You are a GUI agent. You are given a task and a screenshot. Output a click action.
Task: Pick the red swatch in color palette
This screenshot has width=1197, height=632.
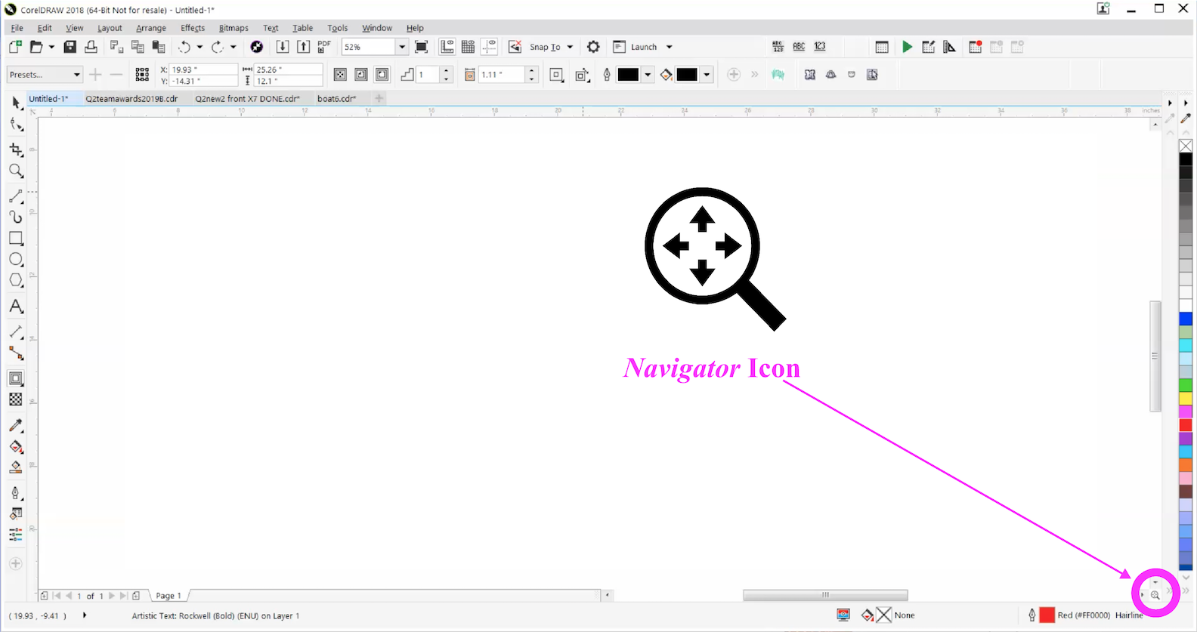(1186, 426)
